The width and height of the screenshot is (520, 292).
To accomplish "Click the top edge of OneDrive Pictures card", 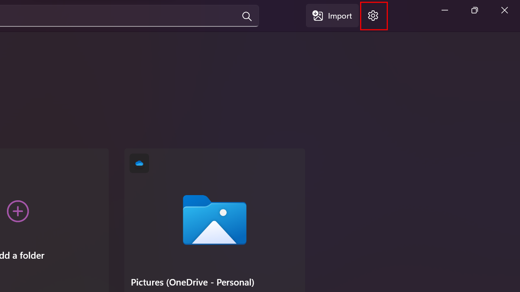I will (214, 150).
